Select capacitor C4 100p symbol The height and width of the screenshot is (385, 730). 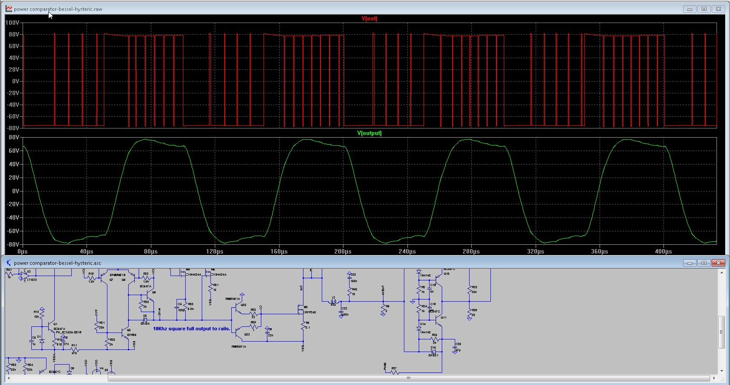tap(177, 308)
